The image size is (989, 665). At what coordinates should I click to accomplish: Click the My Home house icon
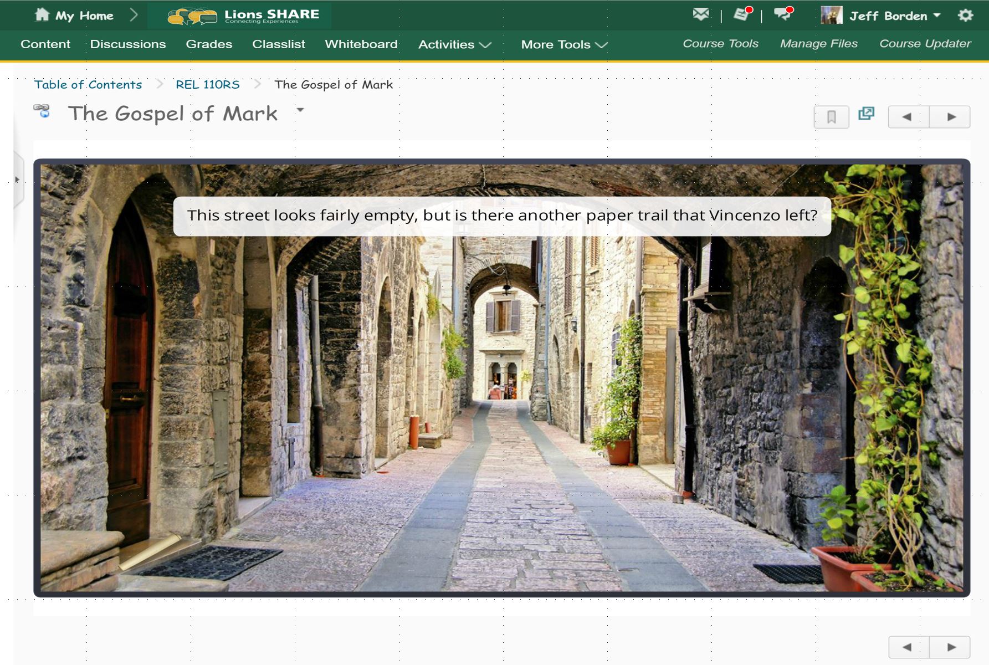(39, 14)
